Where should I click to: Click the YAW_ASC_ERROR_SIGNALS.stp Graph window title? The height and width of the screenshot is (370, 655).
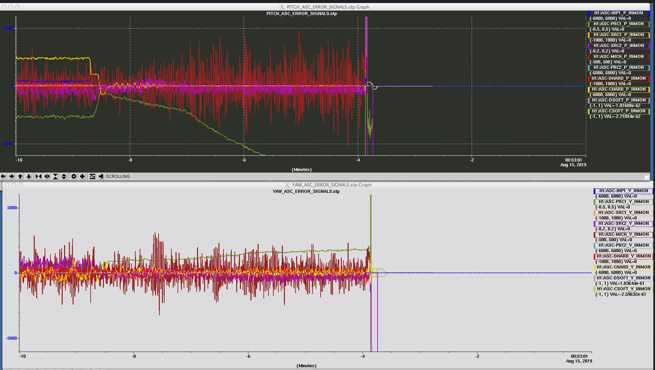pyautogui.click(x=332, y=185)
